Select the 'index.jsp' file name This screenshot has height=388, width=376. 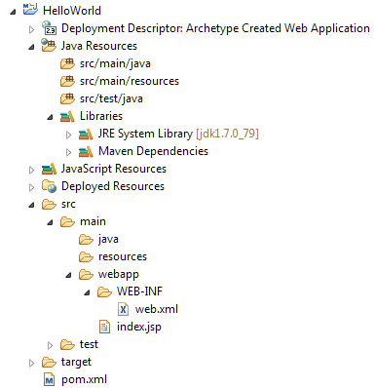pos(139,327)
